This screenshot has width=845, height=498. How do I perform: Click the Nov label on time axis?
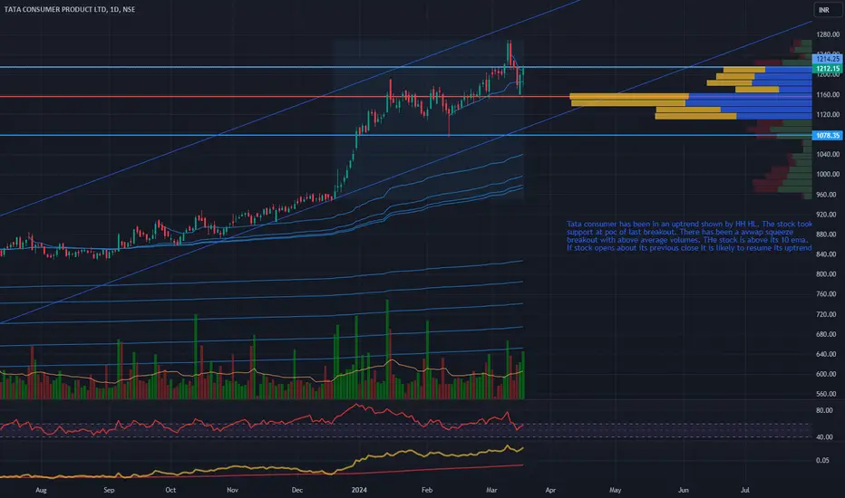232,490
